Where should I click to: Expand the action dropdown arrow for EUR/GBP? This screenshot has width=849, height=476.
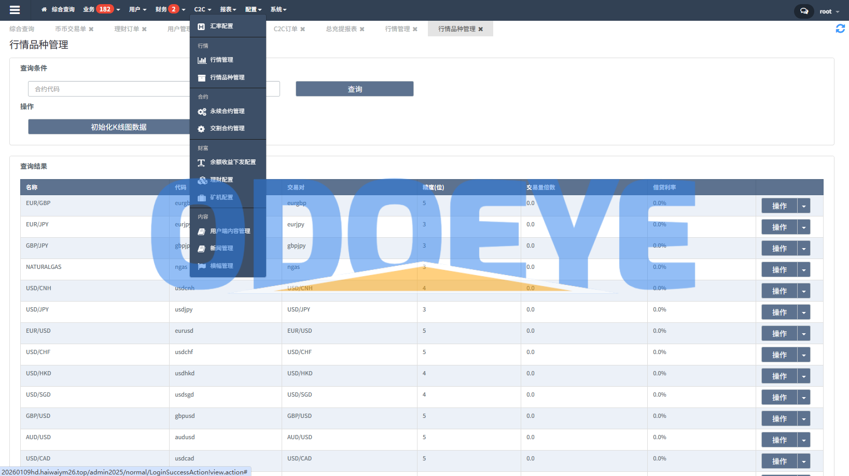[803, 206]
